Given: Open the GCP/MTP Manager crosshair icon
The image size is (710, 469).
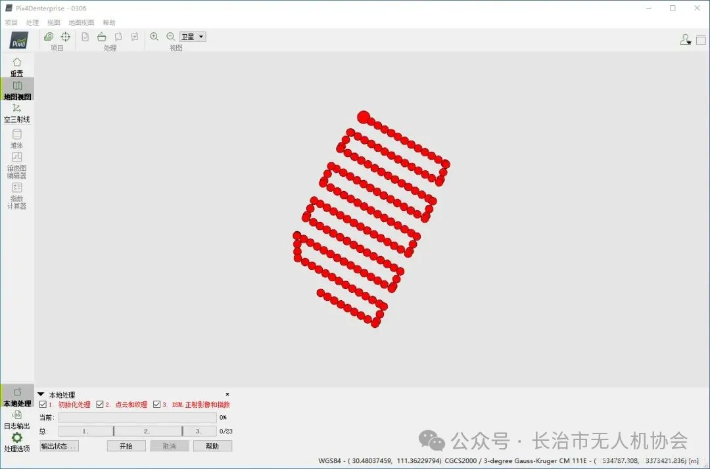Looking at the screenshot, I should (x=66, y=37).
